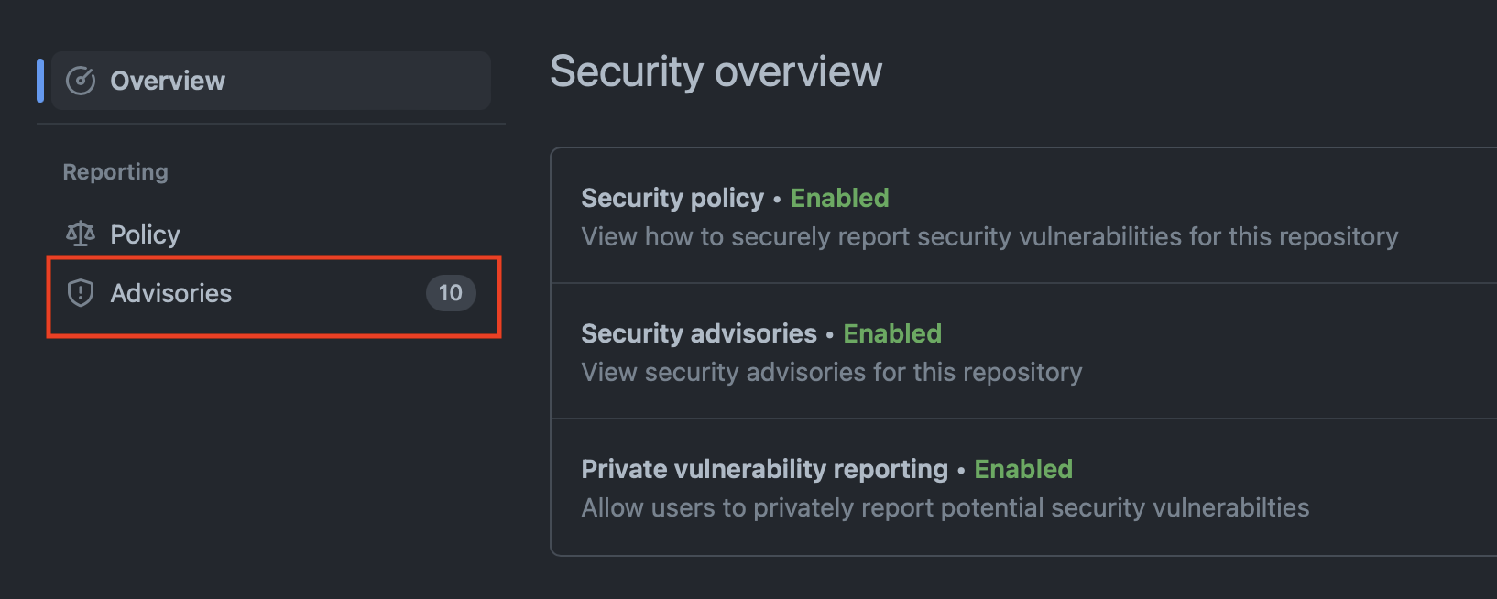Open the Security advisories heading

[699, 333]
